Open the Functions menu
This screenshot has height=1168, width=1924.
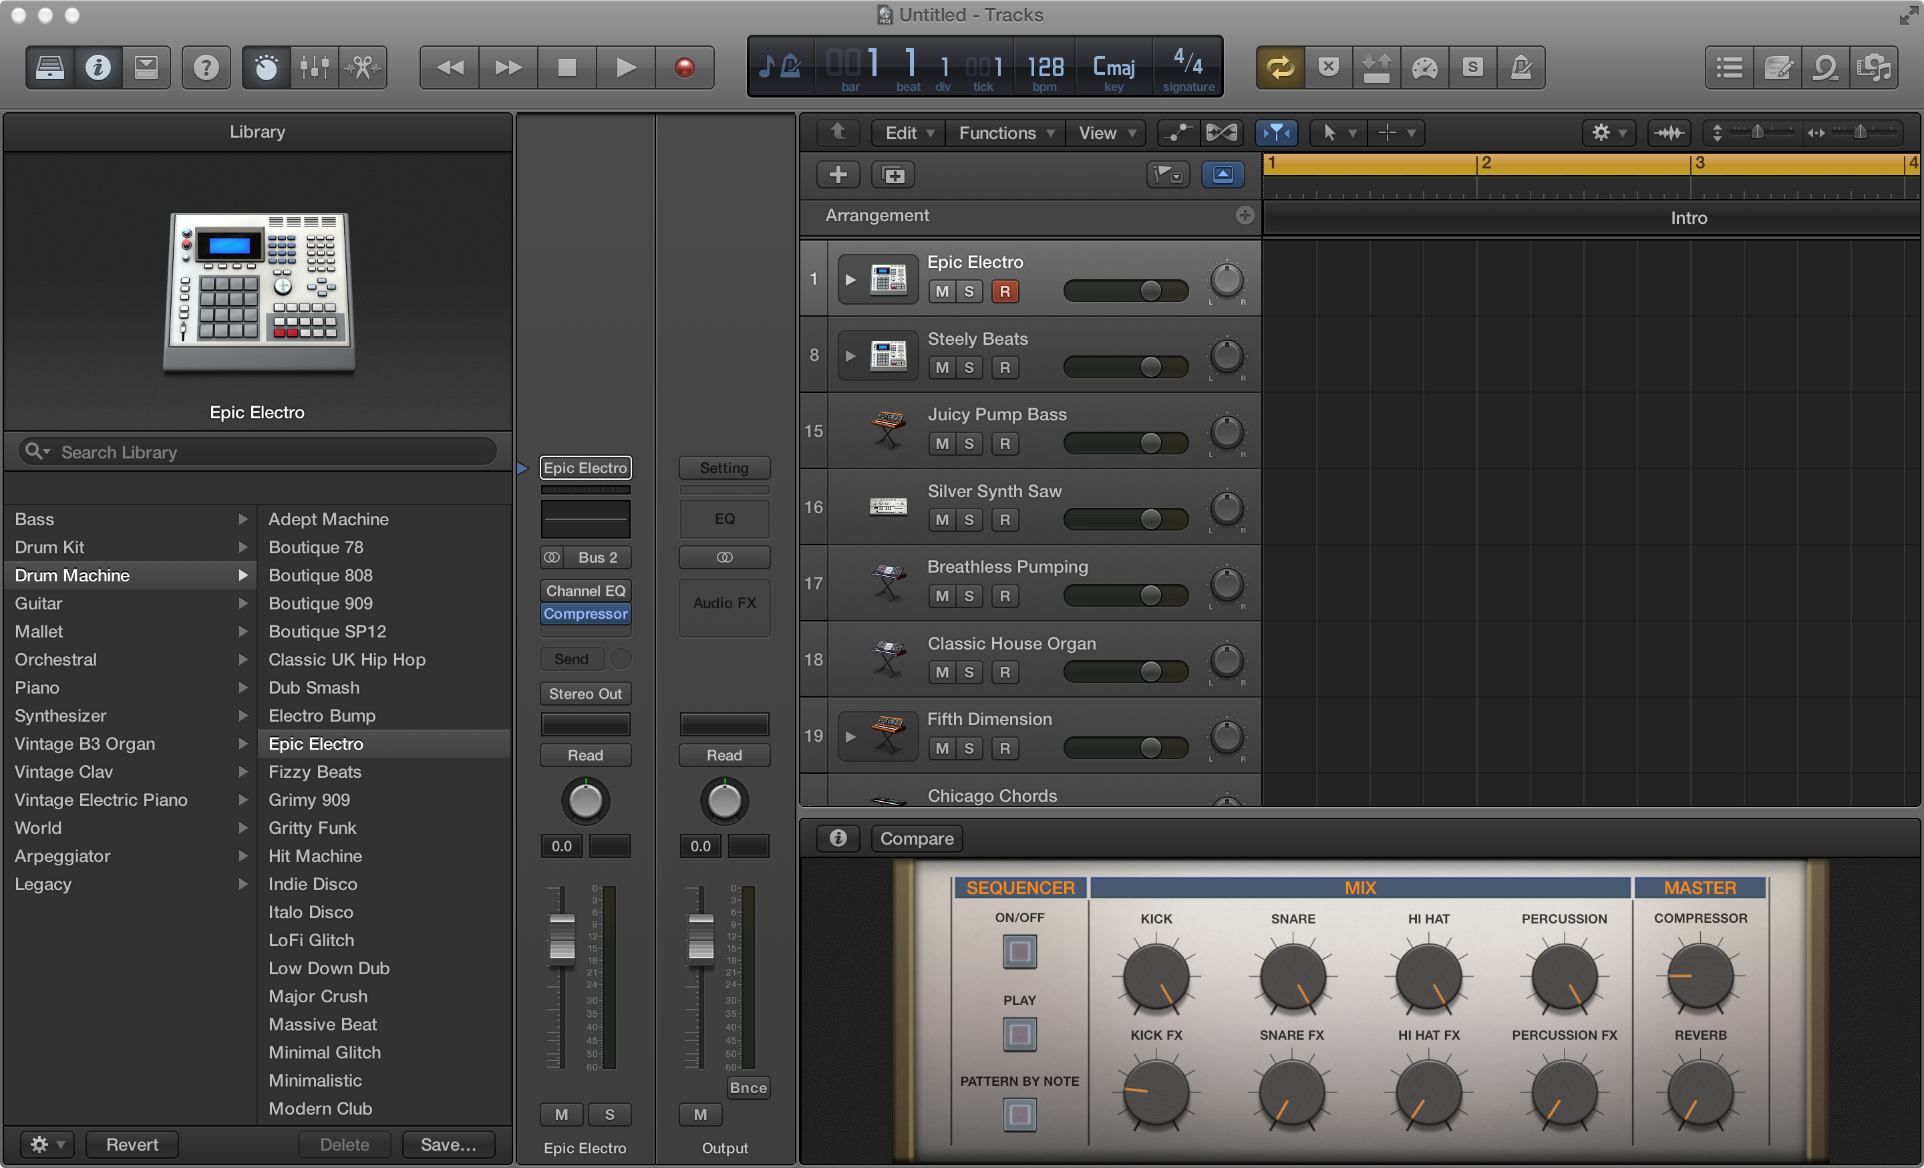tap(1005, 133)
